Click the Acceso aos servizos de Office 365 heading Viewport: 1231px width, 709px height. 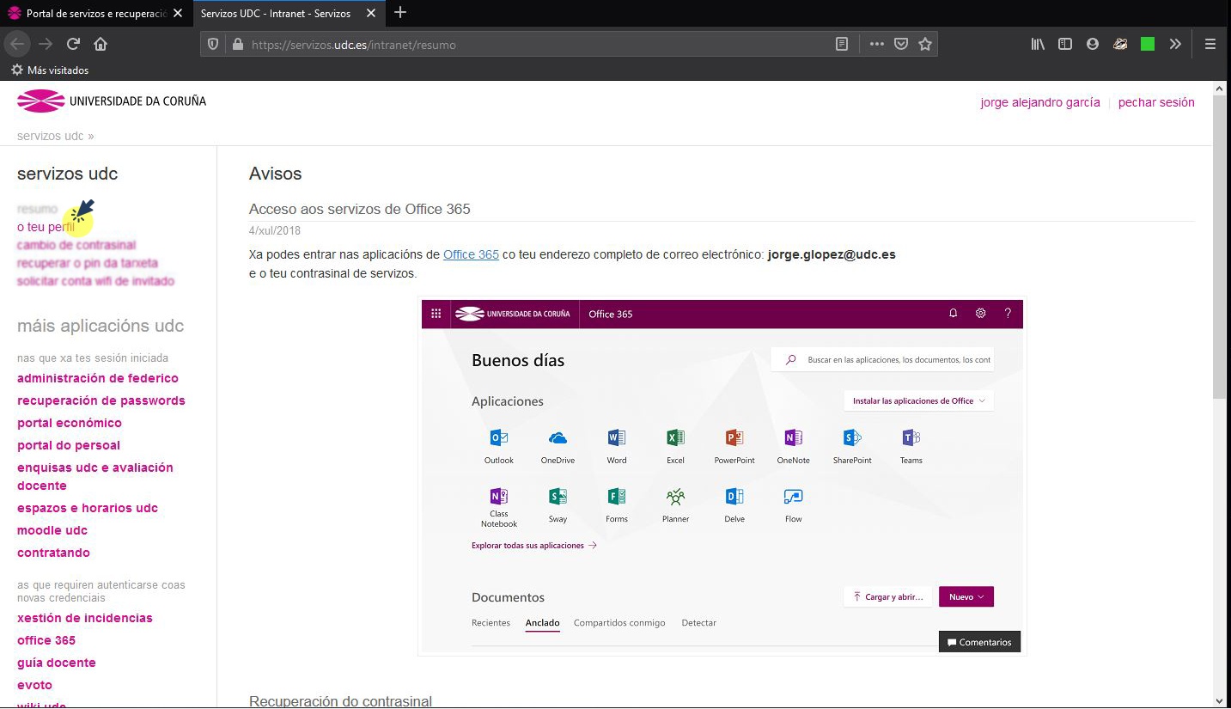coord(359,209)
